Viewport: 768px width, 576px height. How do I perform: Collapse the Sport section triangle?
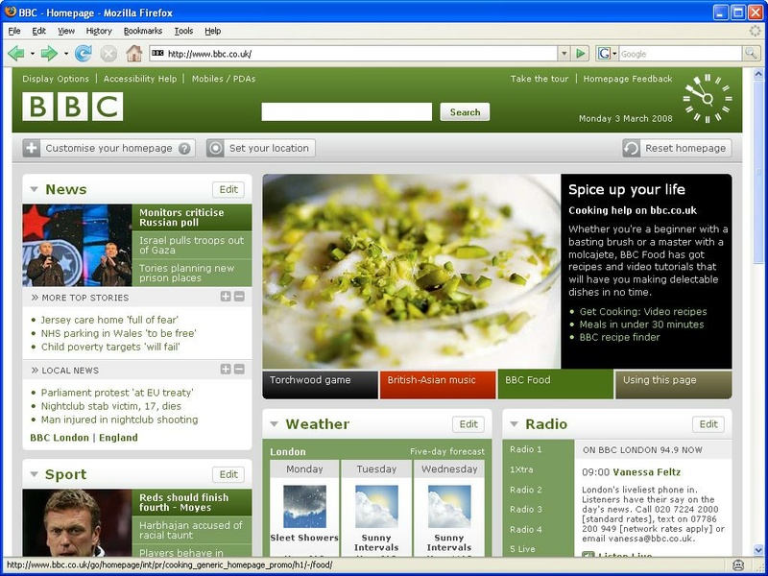(x=34, y=474)
